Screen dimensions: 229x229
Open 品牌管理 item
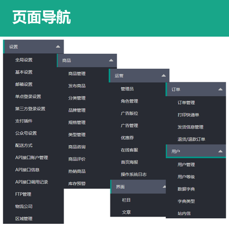click(77, 110)
